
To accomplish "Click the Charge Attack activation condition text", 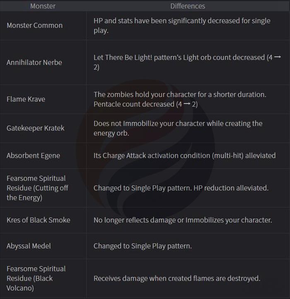I will point(184,156).
